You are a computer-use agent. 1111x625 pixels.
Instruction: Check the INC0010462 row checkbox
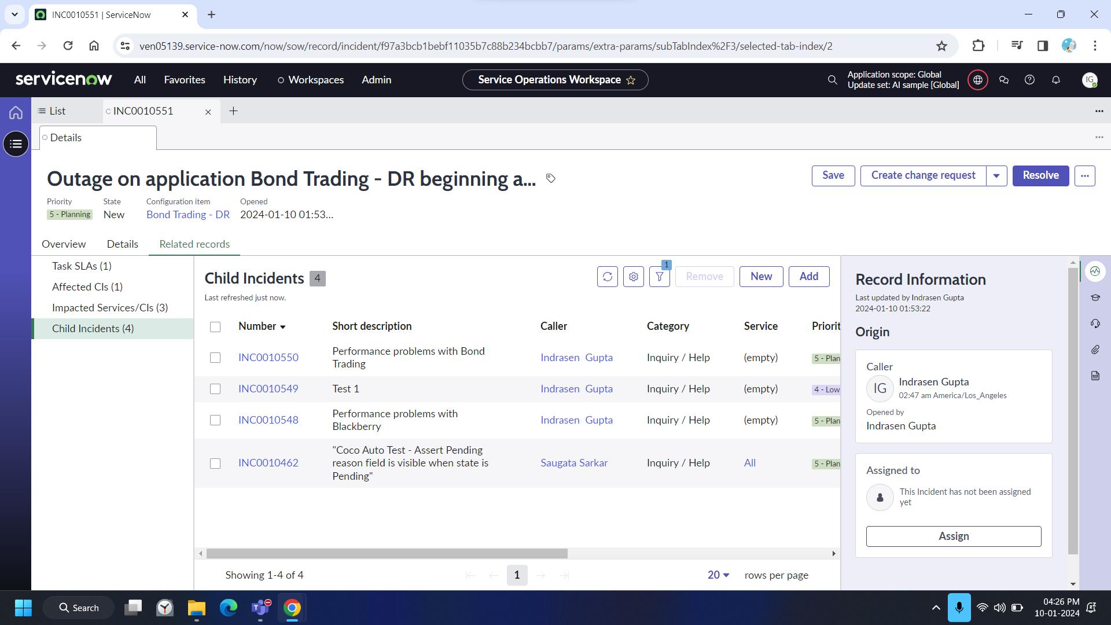(215, 464)
